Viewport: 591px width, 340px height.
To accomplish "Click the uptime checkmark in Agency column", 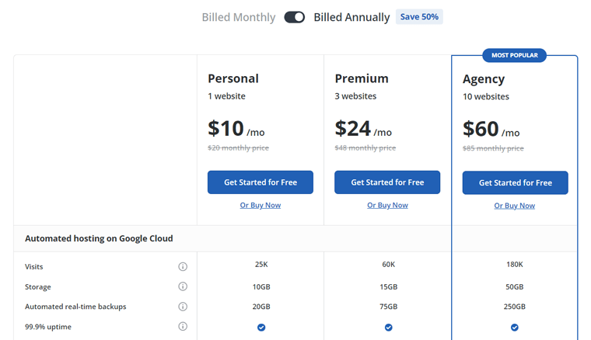I will [515, 328].
